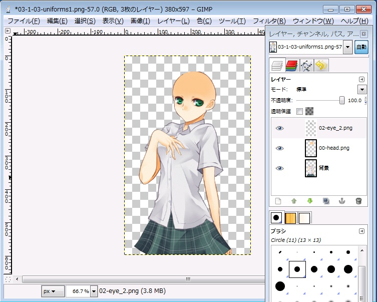Select the 00-head.png layer thumbnail
377x302 pixels.
[x=310, y=148]
